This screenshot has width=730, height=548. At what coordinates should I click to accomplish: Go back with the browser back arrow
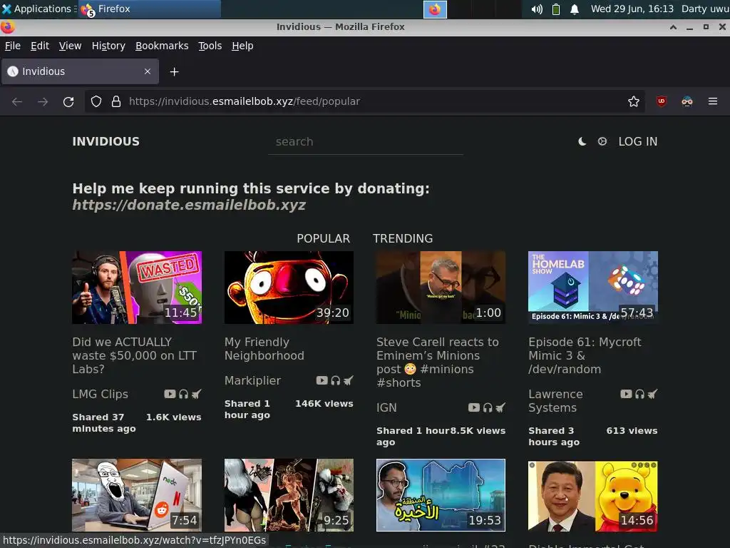(x=17, y=101)
